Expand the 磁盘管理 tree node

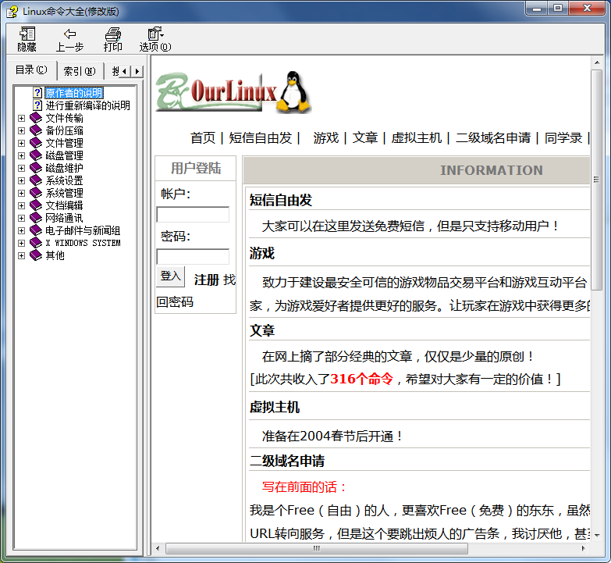click(x=22, y=155)
